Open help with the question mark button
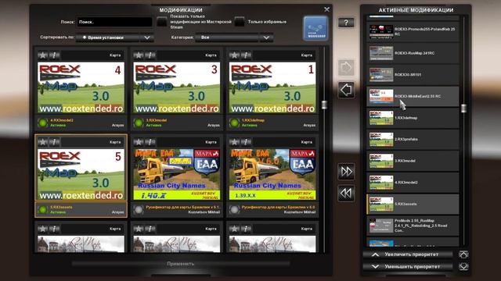Image resolution: width=501 pixels, height=281 pixels. coord(346,23)
